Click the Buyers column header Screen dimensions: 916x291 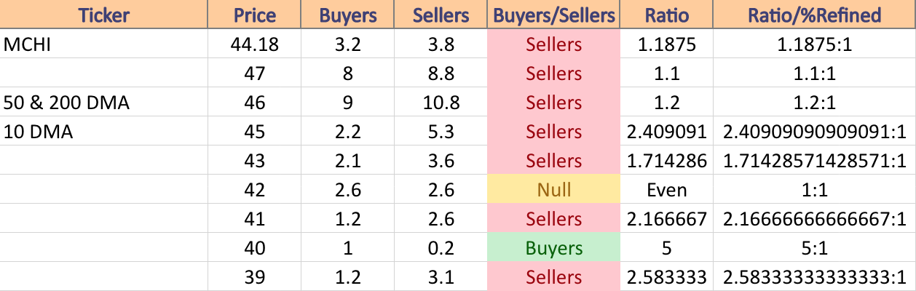[347, 15]
